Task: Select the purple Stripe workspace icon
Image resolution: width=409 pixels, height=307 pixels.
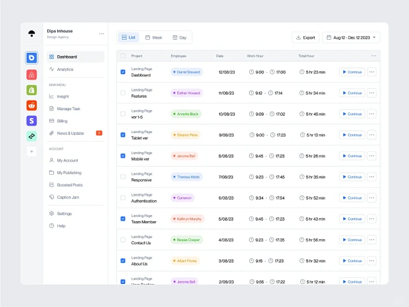Action: [32, 121]
